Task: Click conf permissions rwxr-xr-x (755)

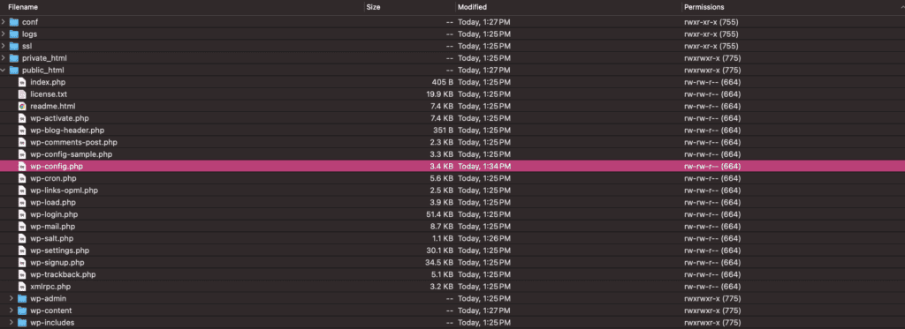Action: (711, 22)
